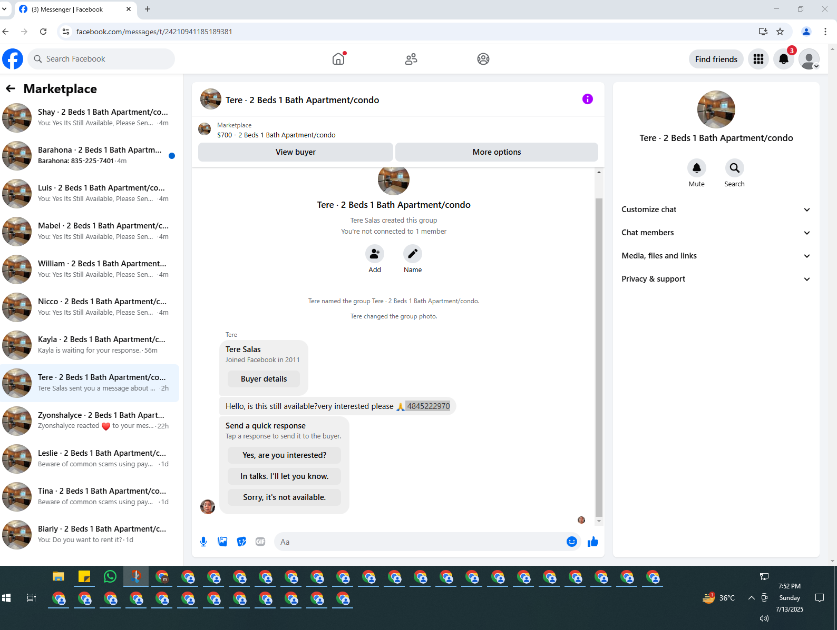Viewport: 837px width, 630px height.
Task: Send 'Sorry, it's not available.' response
Action: pyautogui.click(x=285, y=497)
